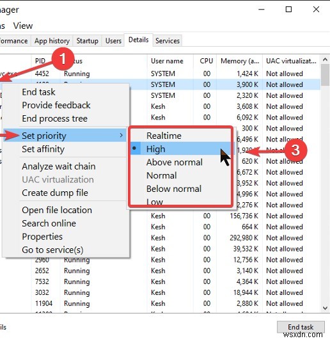This screenshot has height=341, width=330.
Task: Click memory value 39,532 K
Action: pos(246,249)
